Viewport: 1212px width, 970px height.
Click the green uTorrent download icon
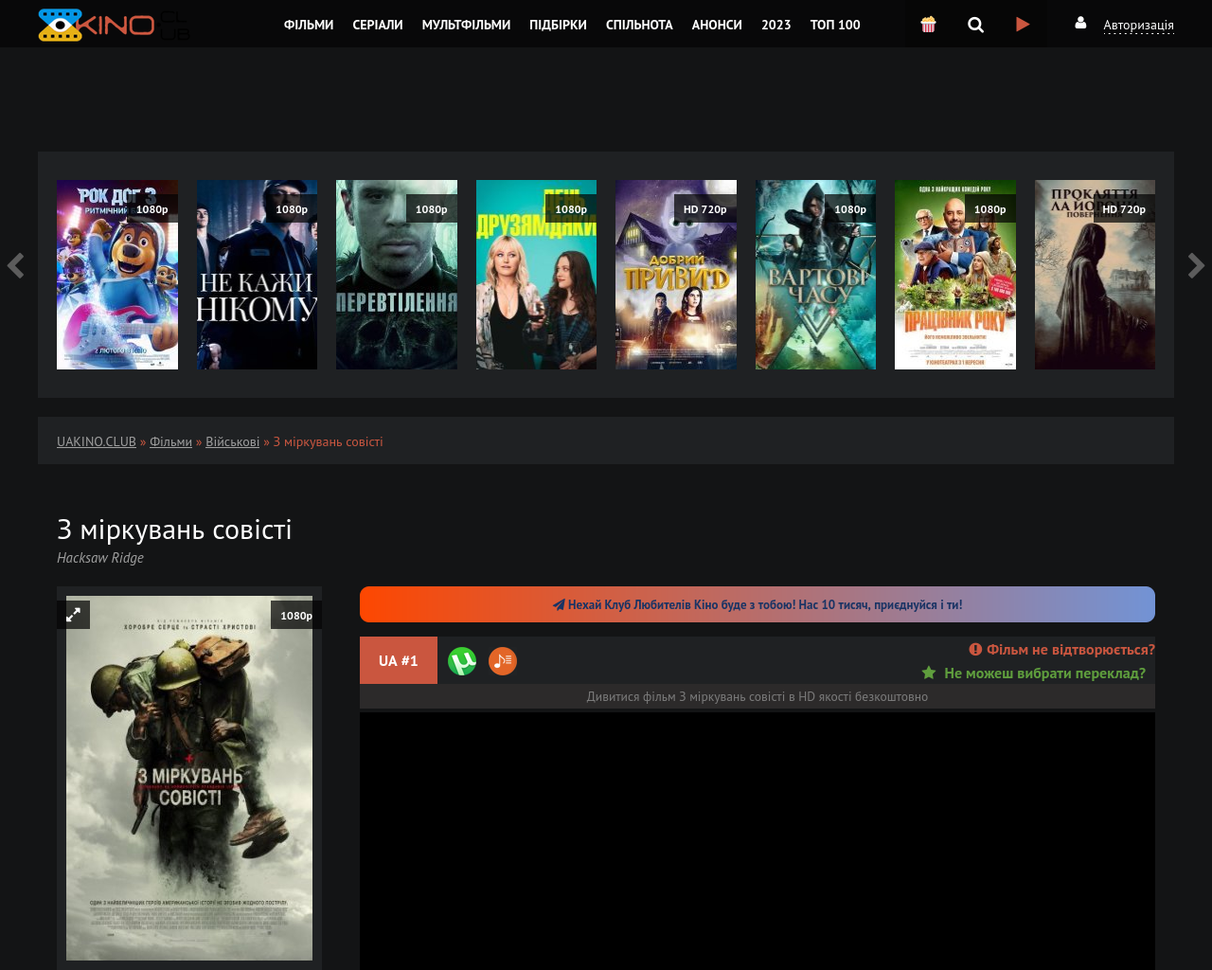point(462,661)
